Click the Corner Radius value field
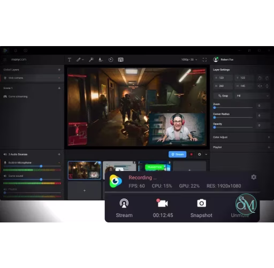This screenshot has width=274, height=268. point(263,115)
